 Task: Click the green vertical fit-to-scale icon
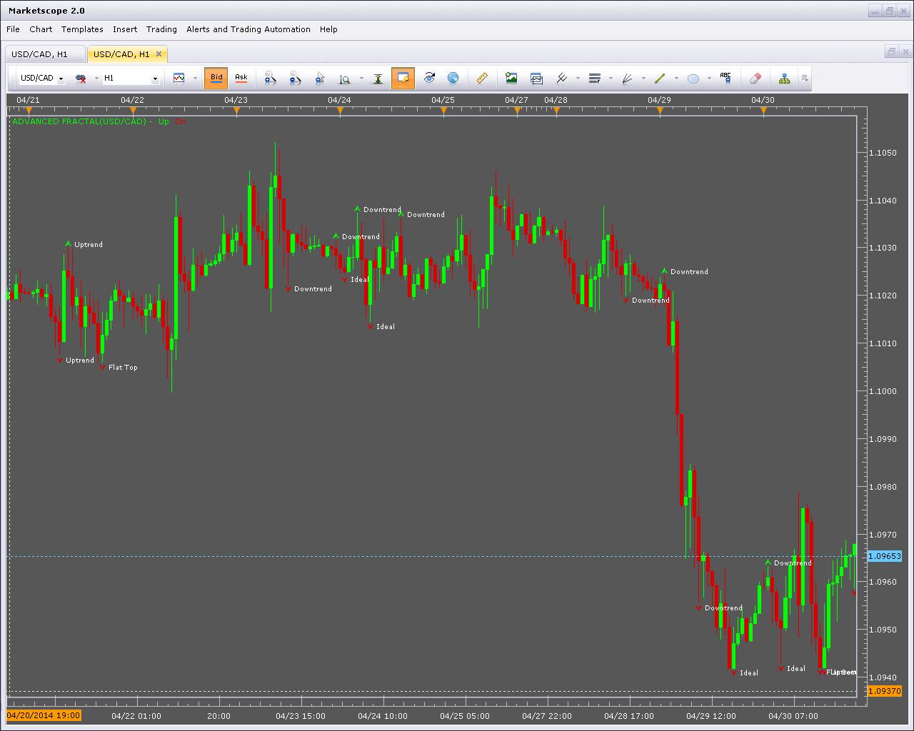click(x=378, y=79)
